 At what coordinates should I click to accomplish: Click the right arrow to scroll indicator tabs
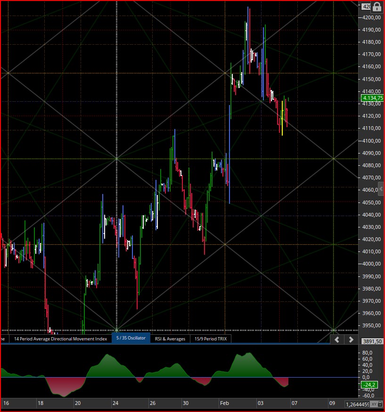pos(351,340)
